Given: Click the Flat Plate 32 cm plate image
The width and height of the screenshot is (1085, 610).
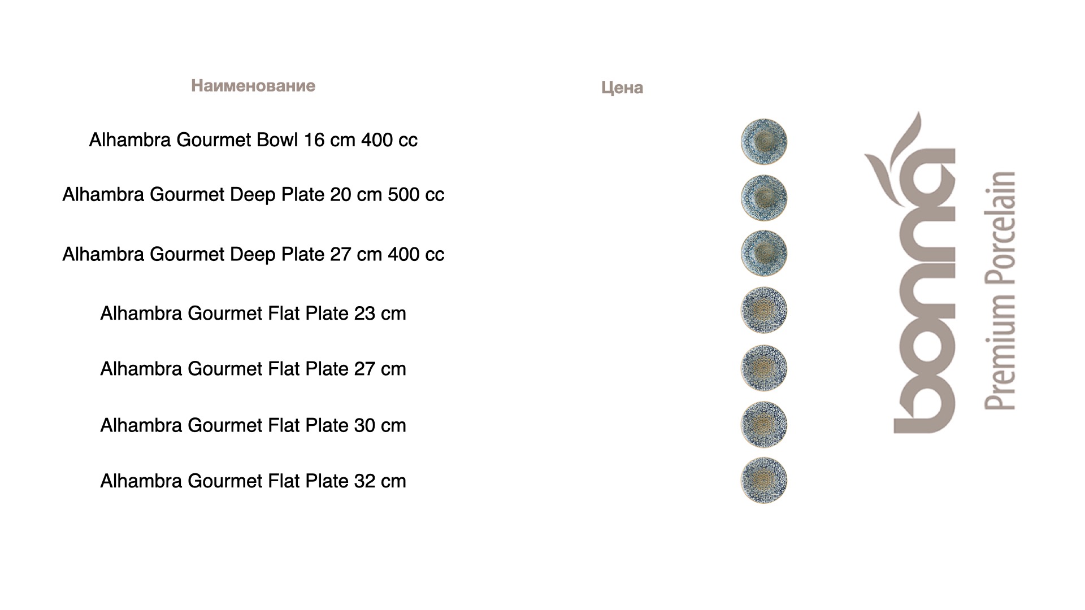Looking at the screenshot, I should pyautogui.click(x=763, y=480).
